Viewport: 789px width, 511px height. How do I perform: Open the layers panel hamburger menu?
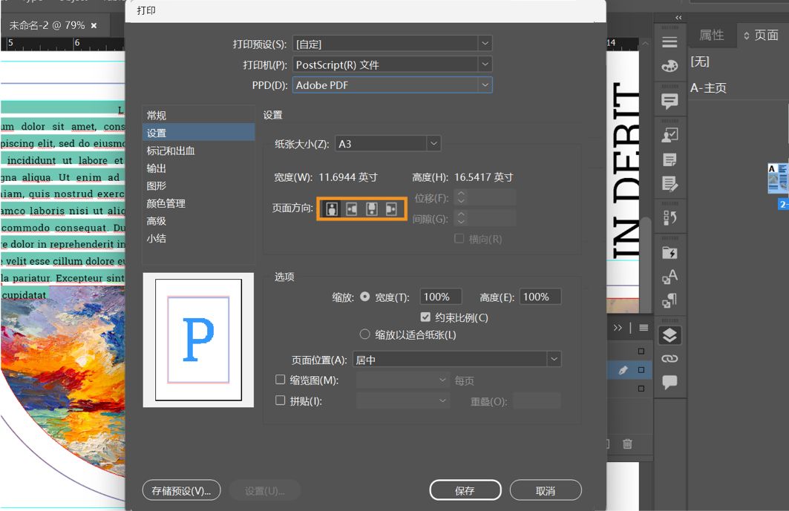coord(644,328)
